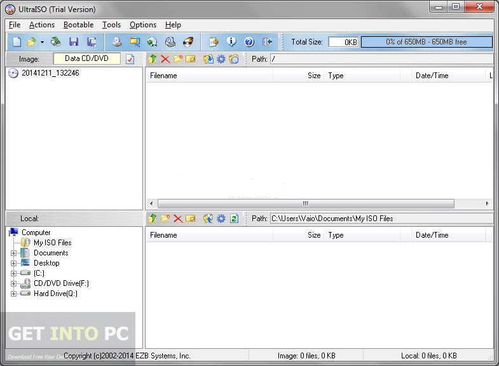
Task: Click the blue Help question mark icon
Action: pyautogui.click(x=249, y=42)
